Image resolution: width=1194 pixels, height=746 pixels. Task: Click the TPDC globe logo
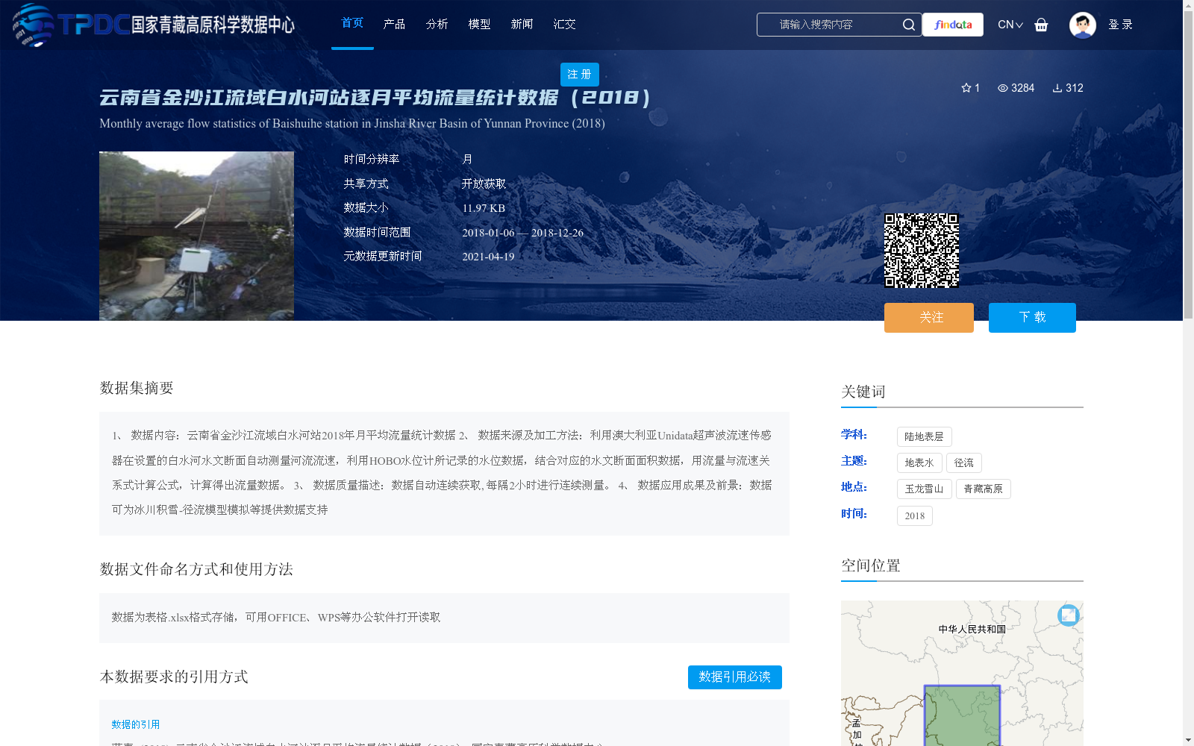tap(34, 25)
